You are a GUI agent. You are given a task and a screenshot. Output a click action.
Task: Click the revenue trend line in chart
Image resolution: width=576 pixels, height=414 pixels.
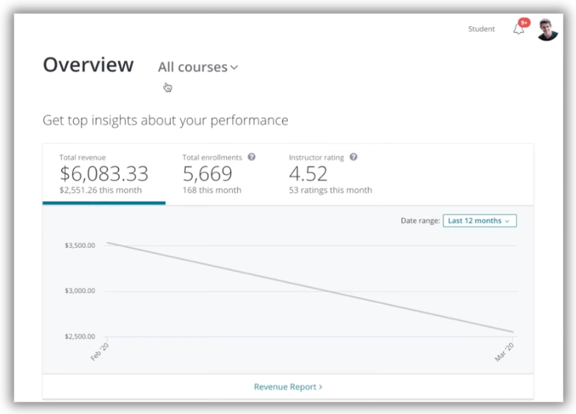click(x=310, y=287)
